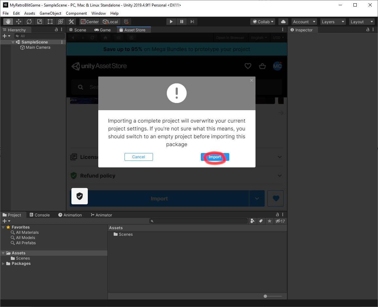Select the Scale tool

(40, 22)
